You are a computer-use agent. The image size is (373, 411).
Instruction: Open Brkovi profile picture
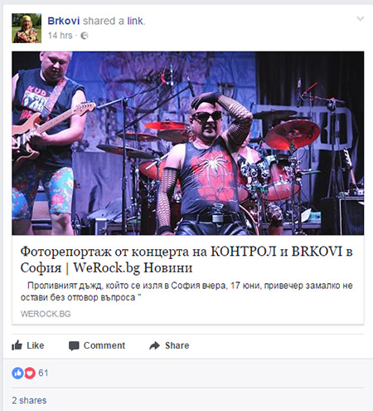pos(27,28)
